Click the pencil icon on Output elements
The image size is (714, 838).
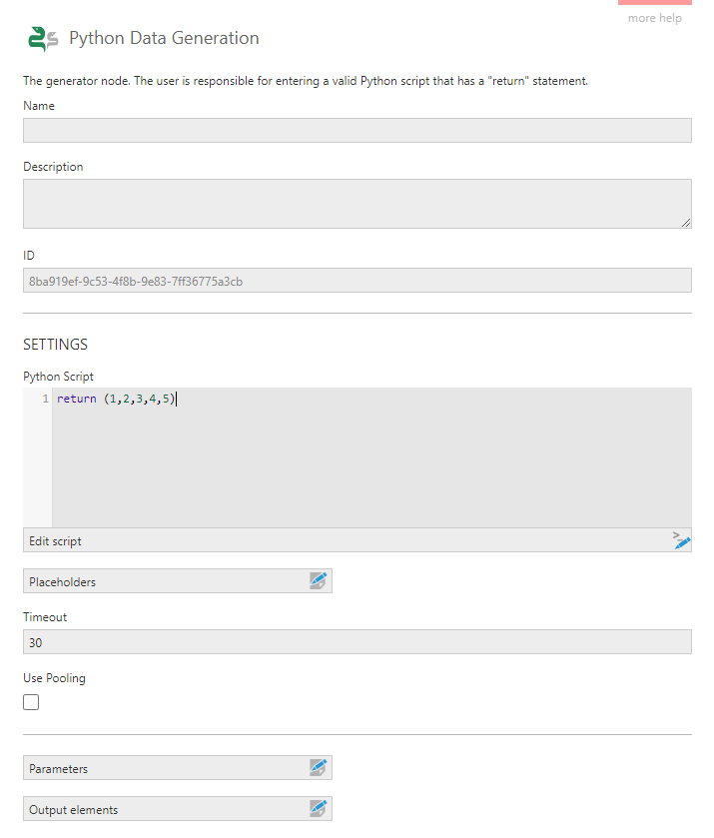pyautogui.click(x=318, y=808)
